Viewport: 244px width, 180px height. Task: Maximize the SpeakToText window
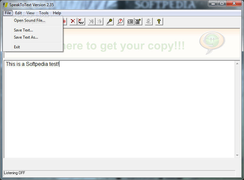[222, 4]
